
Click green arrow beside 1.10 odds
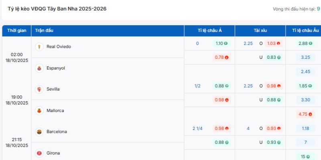click(226, 44)
